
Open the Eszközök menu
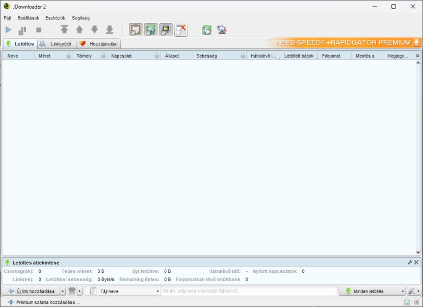[x=56, y=18]
